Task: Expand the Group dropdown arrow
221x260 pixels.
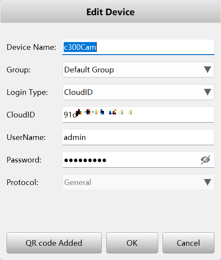Action: click(208, 70)
